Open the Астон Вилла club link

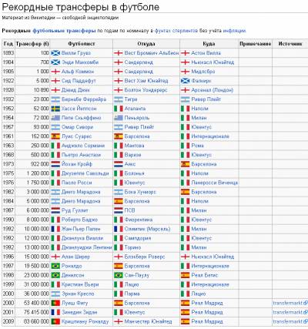206,53
